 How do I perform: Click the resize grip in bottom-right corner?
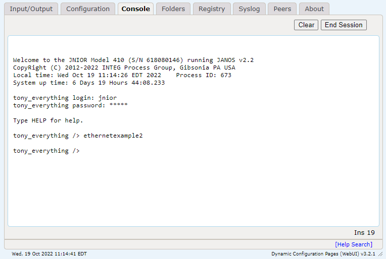380,254
